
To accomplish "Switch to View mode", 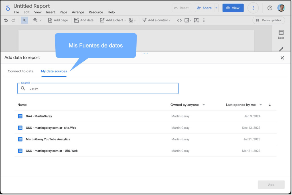I will [233, 8].
